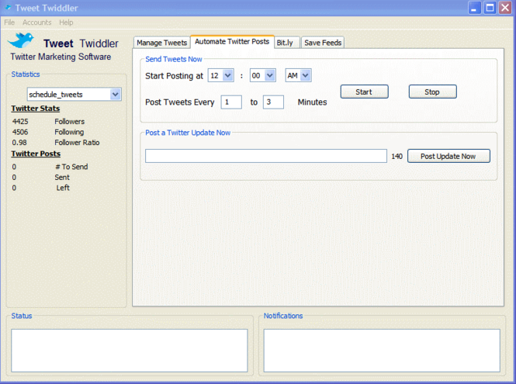Click the '# To Send' label

(71, 167)
